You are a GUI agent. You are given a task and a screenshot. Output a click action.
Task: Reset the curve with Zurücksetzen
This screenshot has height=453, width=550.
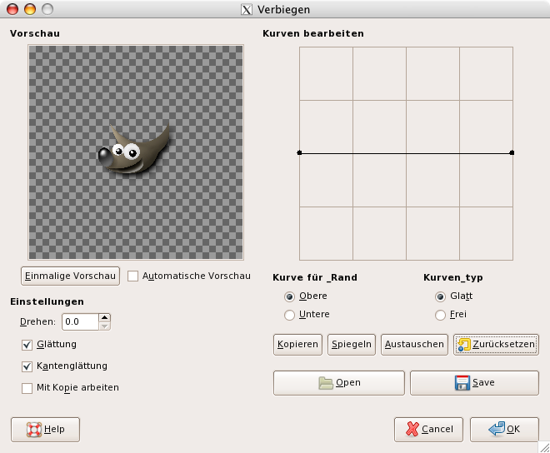pos(495,344)
